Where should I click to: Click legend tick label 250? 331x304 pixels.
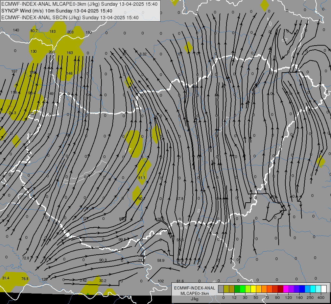[x=310, y=298]
